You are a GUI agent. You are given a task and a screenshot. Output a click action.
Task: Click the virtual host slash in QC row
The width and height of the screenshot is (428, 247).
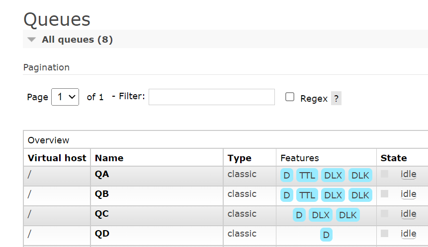(x=29, y=214)
